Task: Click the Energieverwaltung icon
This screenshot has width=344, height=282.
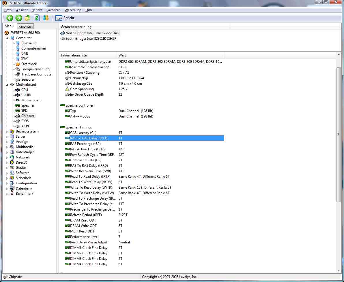Action: [x=18, y=69]
